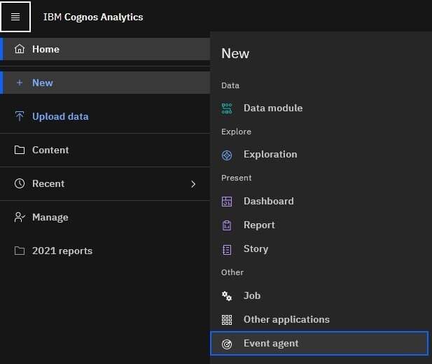Click the Dashboard icon
This screenshot has height=364, width=432.
coord(227,202)
